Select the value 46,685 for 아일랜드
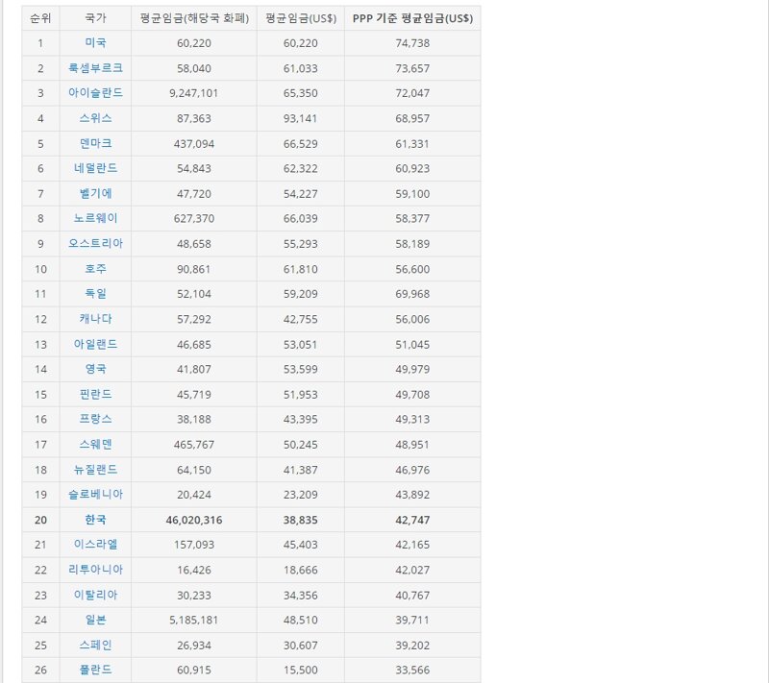Screen dimensions: 769x683 [194, 345]
